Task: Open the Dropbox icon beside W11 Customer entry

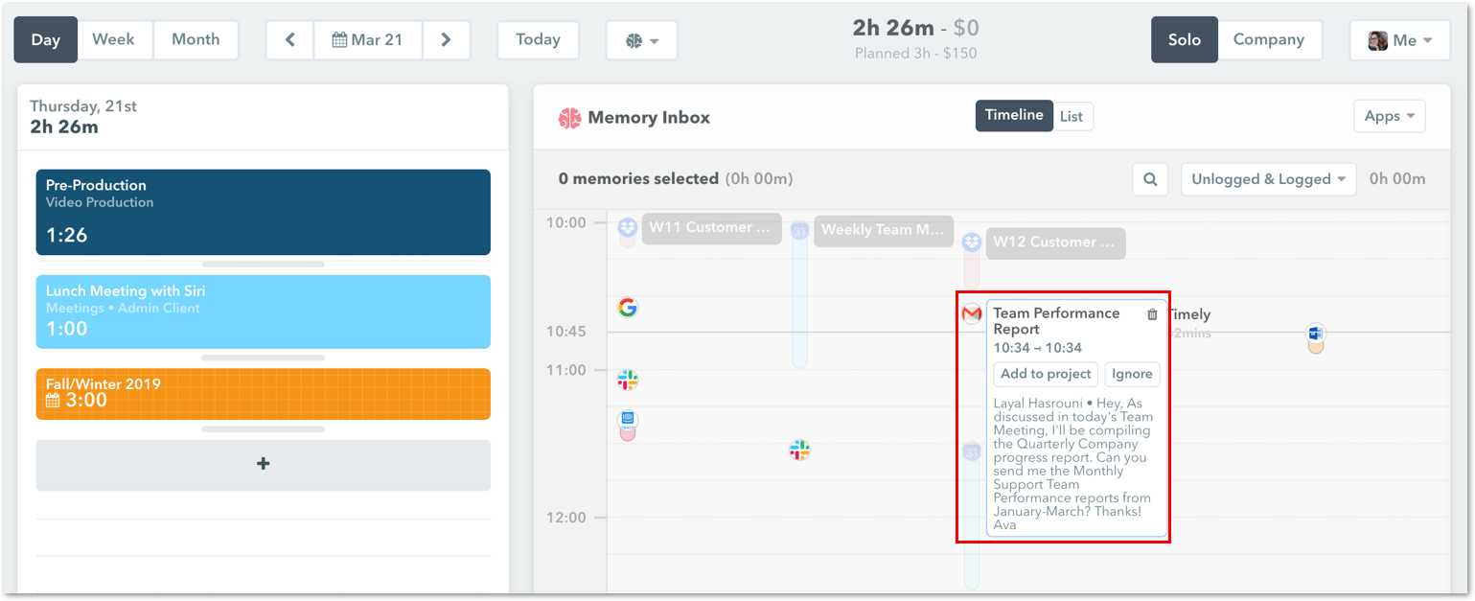Action: (x=628, y=228)
